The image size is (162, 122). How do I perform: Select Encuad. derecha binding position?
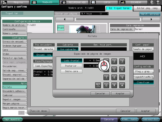tap(44, 49)
